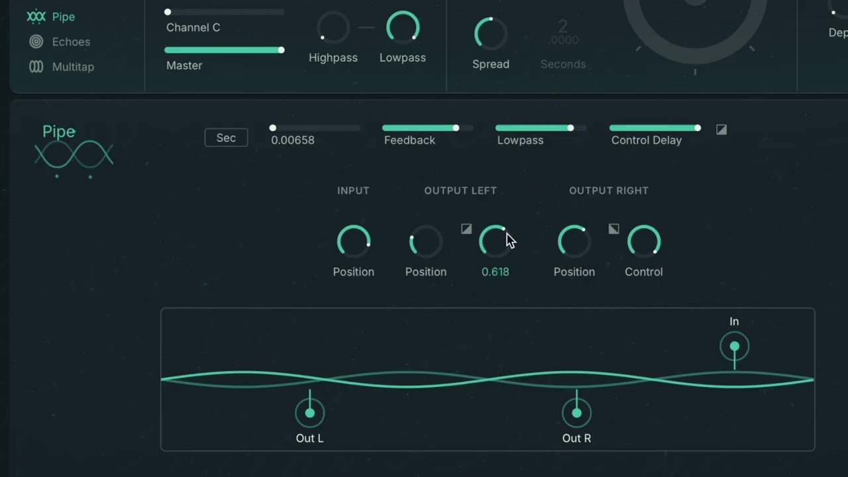Click the INPUT heading
This screenshot has width=848, height=477.
point(353,190)
